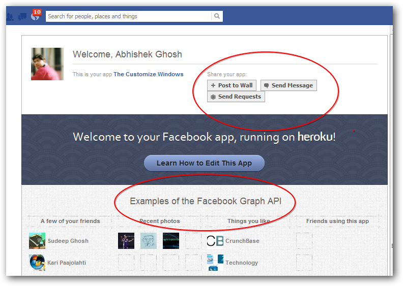Click 'A few of your friends' heading
Screen dimensions: 403x286
pos(70,221)
